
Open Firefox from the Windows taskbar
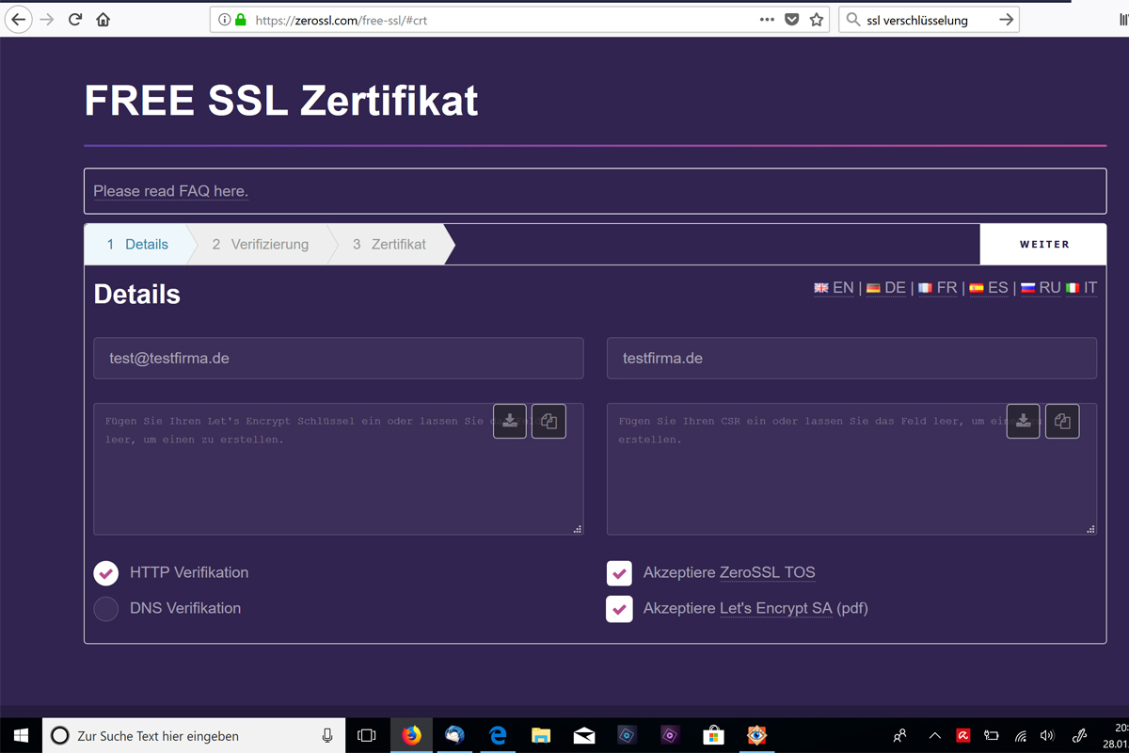coord(412,735)
